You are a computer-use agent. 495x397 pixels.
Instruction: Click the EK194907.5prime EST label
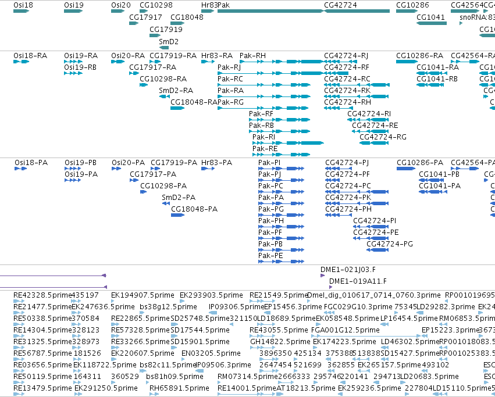(x=143, y=295)
